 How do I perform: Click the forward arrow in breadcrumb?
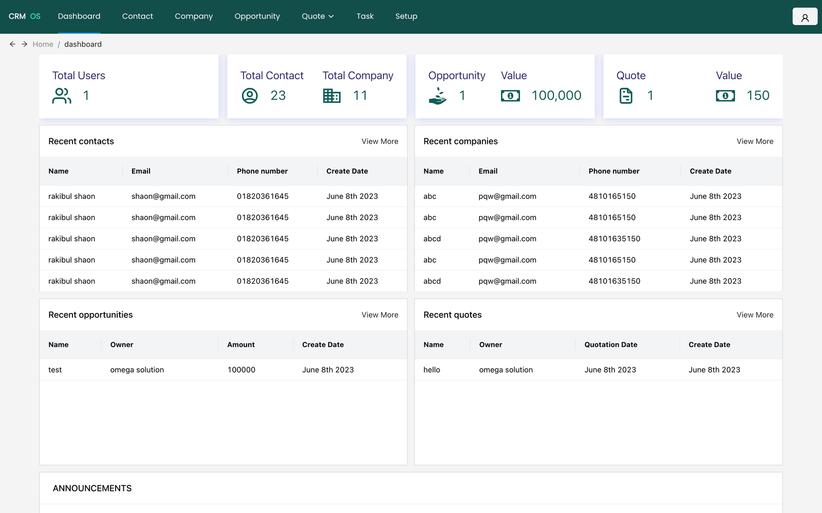pos(24,44)
